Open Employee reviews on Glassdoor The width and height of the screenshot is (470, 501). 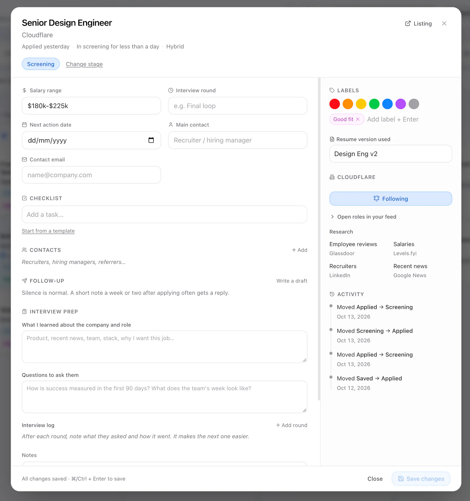pos(353,249)
